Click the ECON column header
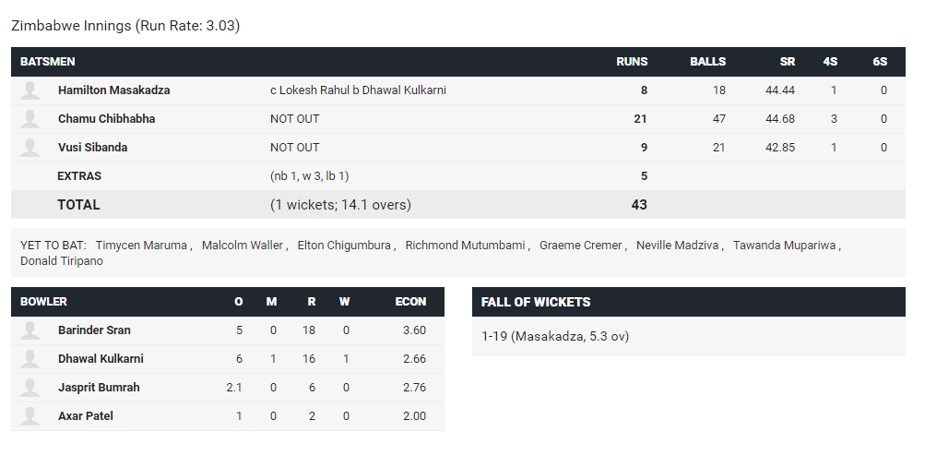 [410, 301]
